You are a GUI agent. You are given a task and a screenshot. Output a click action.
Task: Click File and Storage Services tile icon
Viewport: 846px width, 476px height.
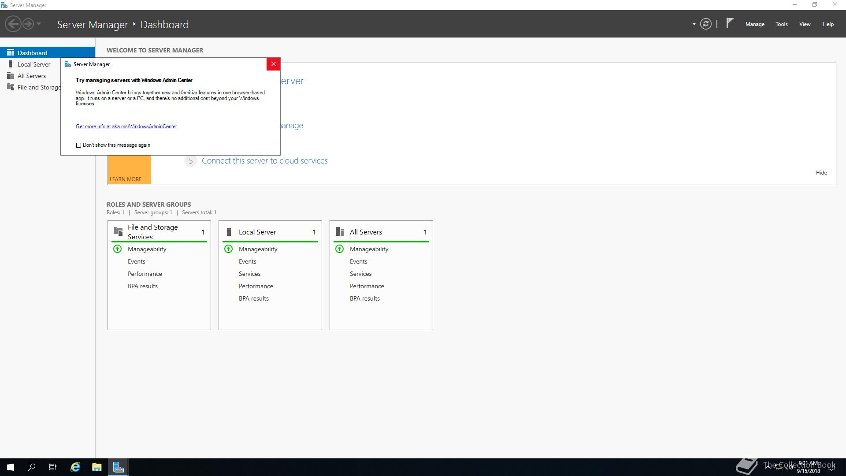[x=118, y=231]
